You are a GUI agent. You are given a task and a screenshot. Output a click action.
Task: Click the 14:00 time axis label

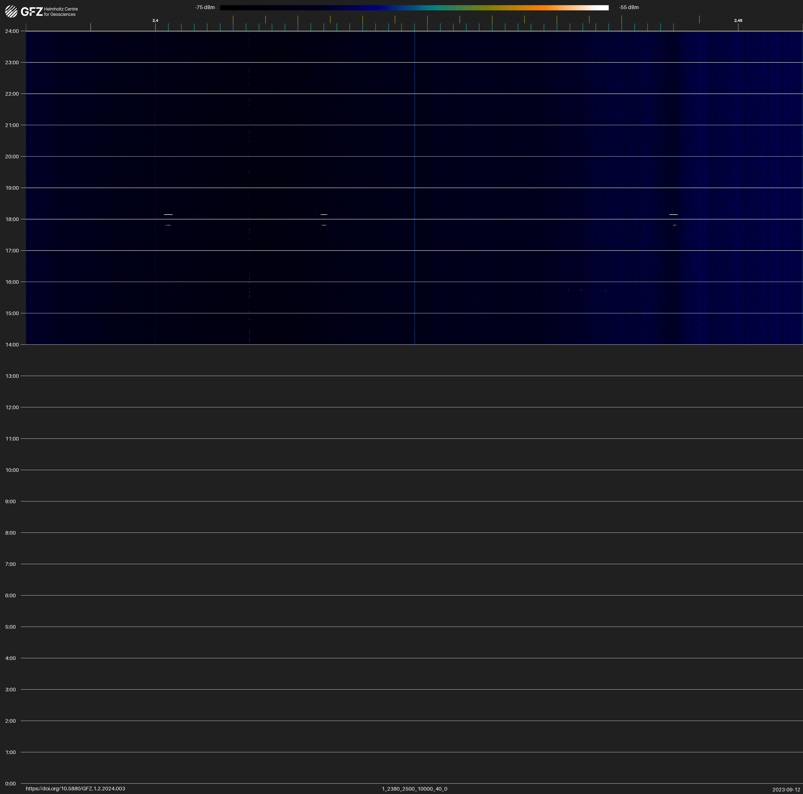12,345
